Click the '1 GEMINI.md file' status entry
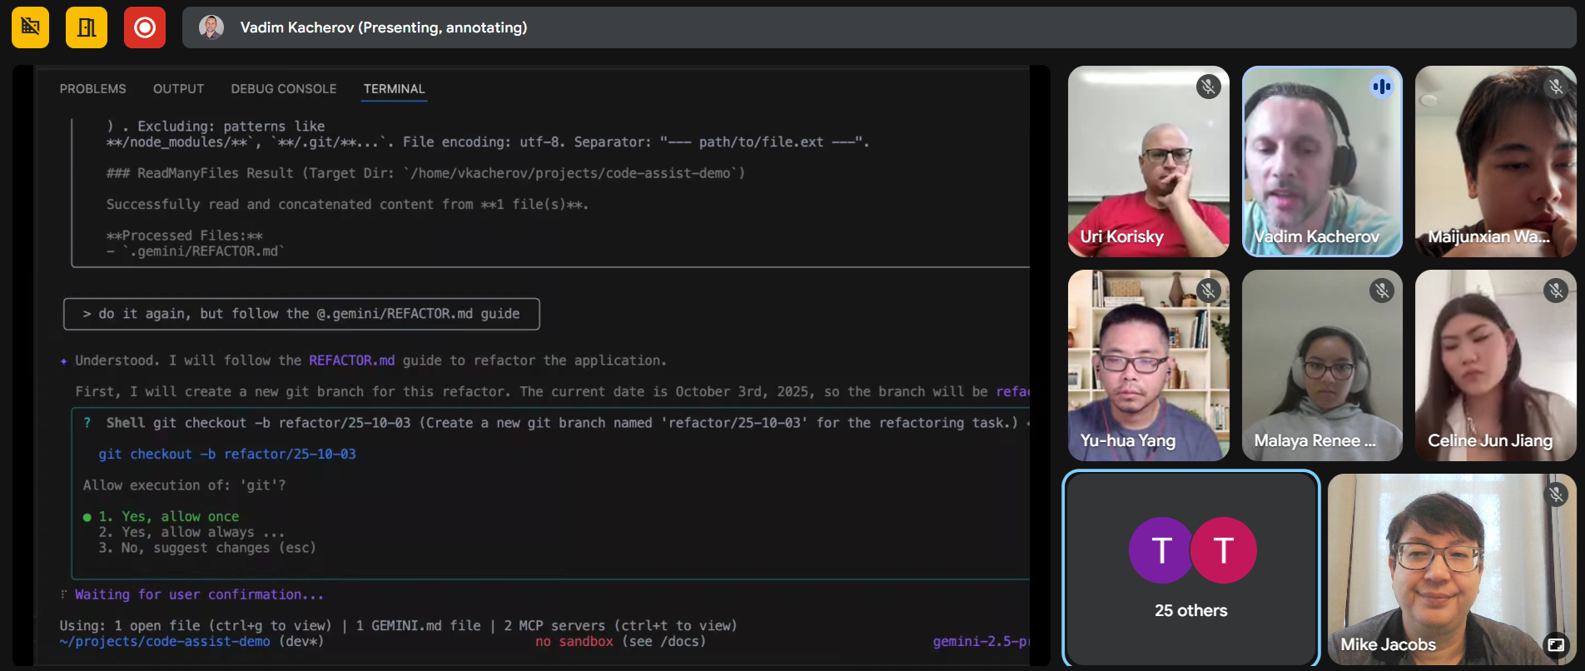The image size is (1585, 671). click(419, 626)
